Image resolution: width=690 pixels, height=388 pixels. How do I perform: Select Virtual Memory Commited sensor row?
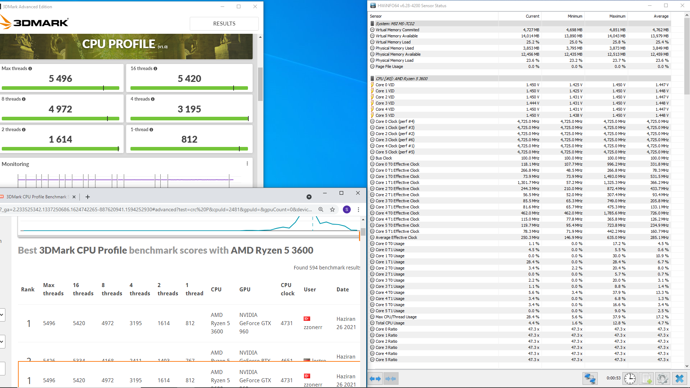(x=519, y=30)
